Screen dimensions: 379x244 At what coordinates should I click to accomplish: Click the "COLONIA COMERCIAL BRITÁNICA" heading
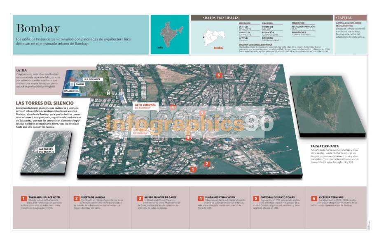(255, 45)
